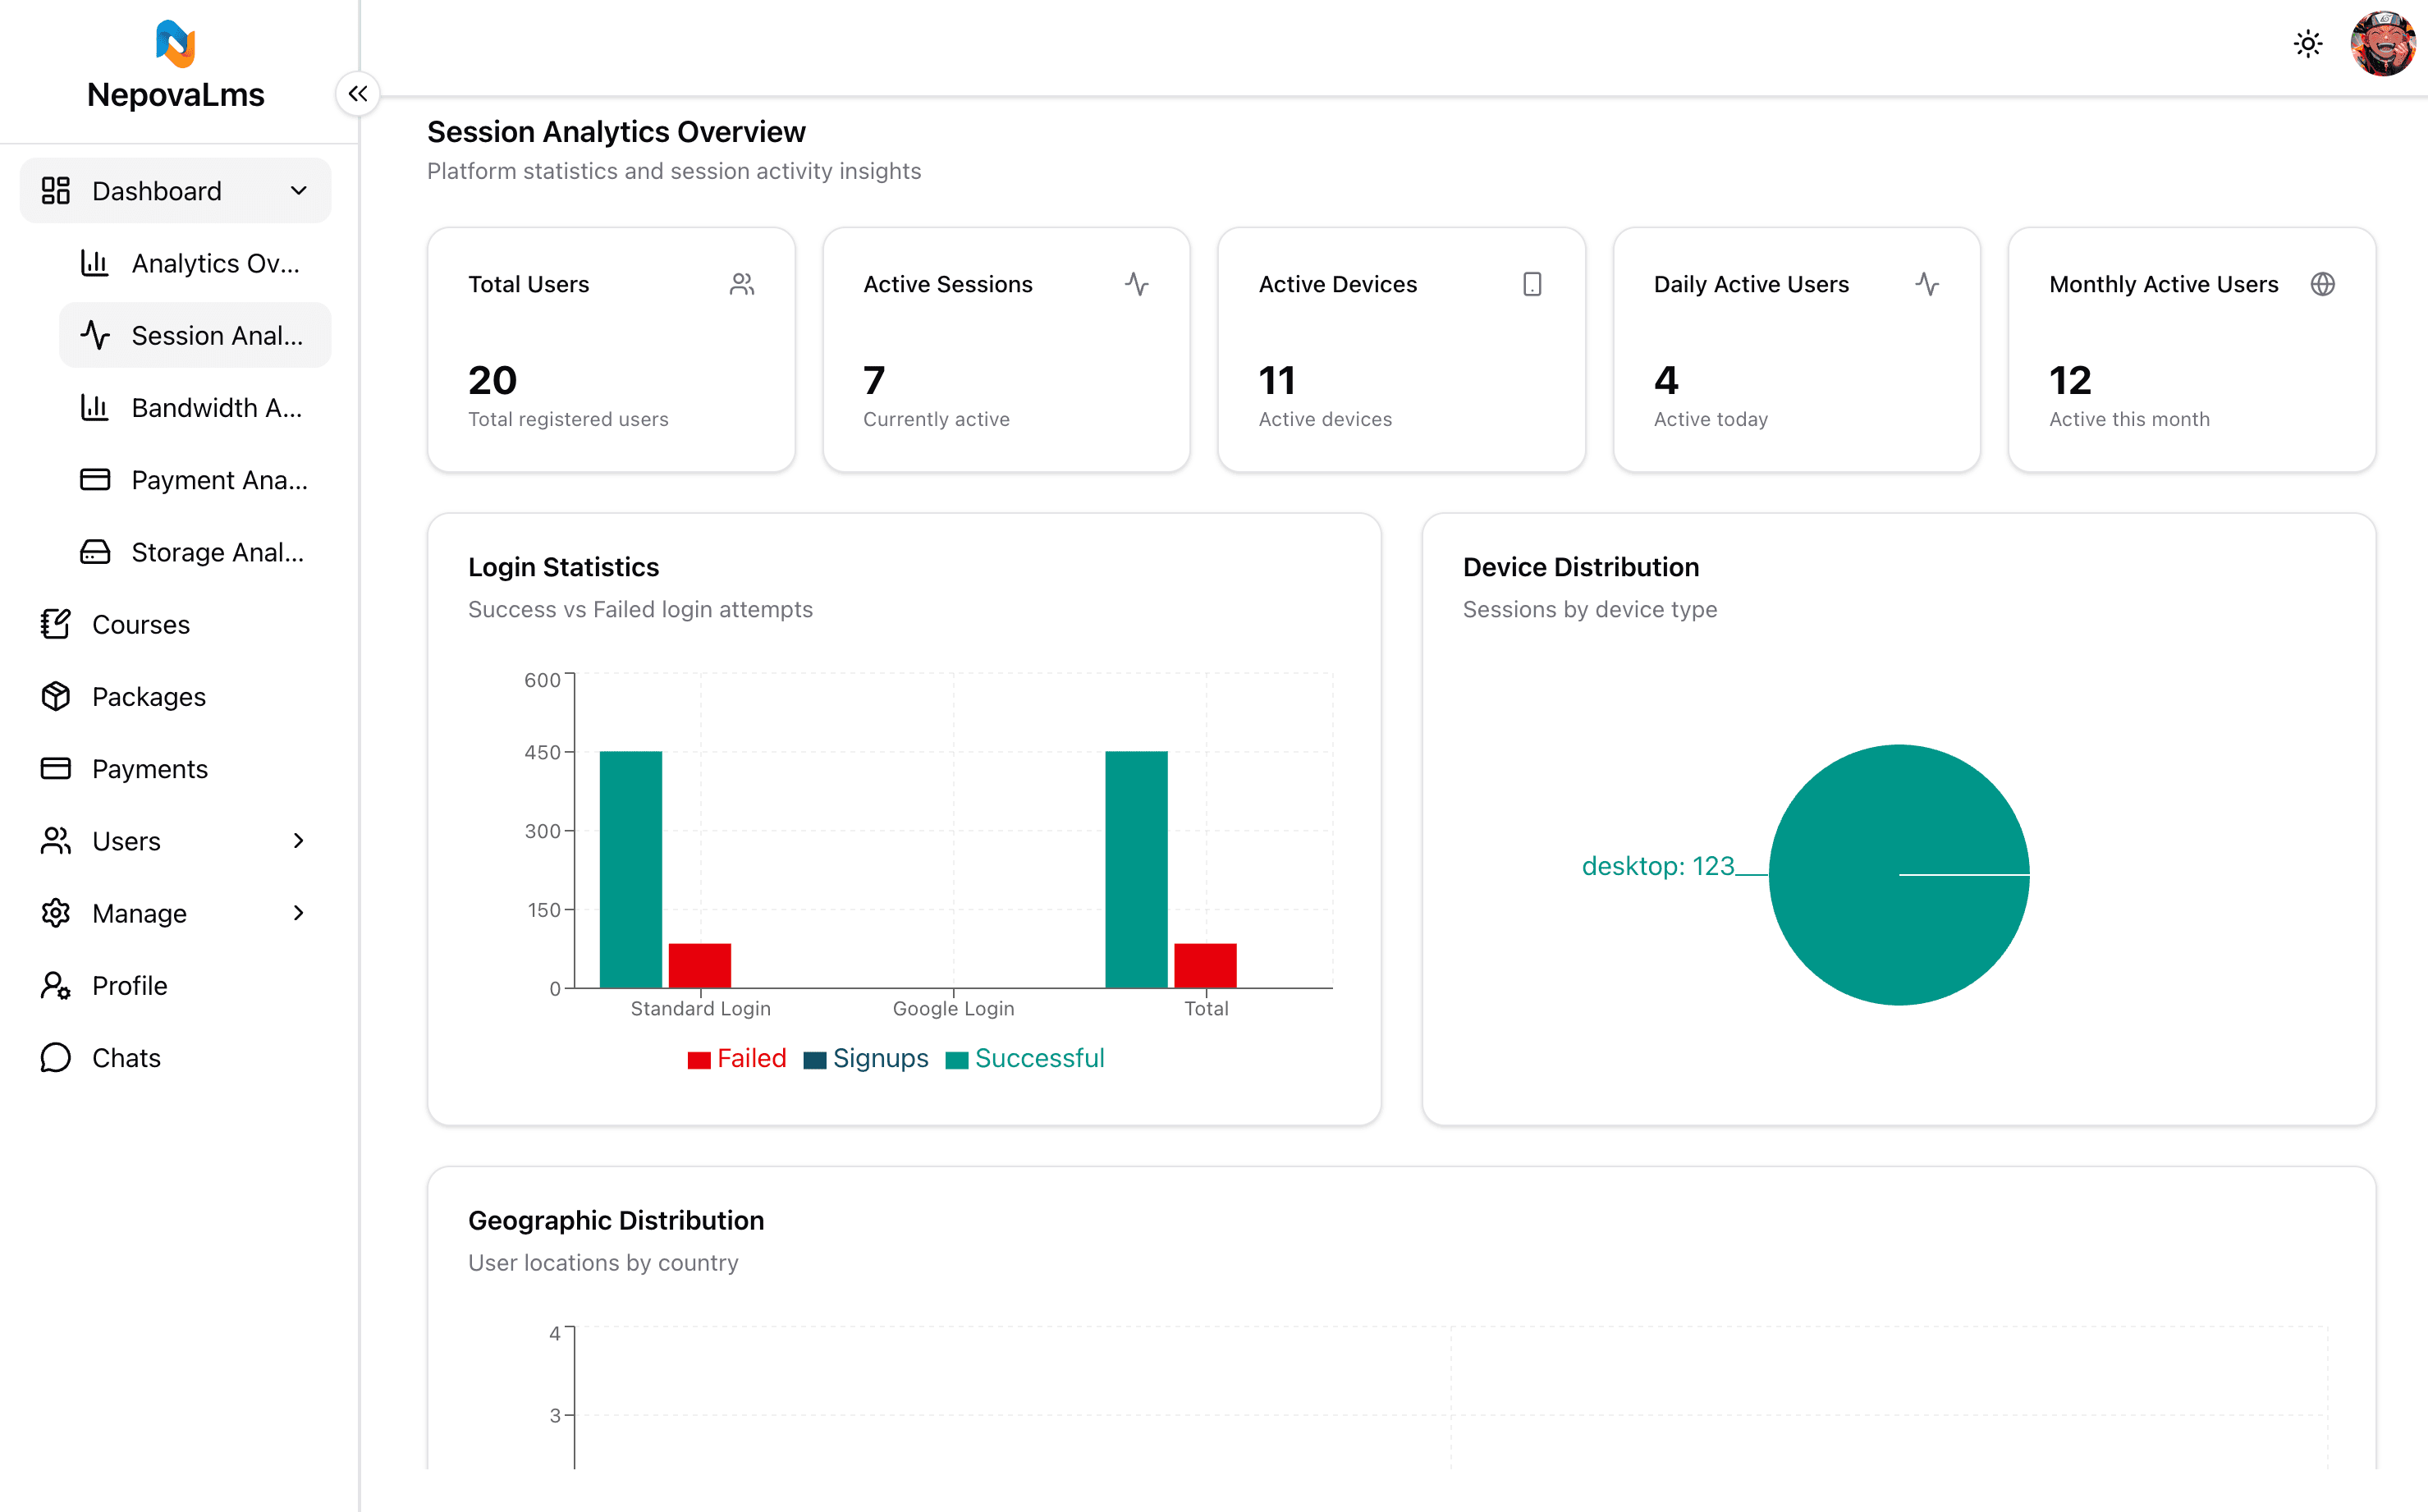Click the Storage Analytics drive icon

(x=95, y=552)
